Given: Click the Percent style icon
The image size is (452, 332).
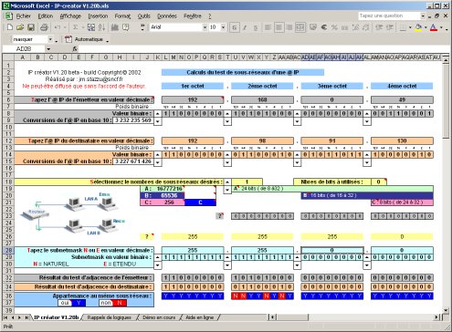Looking at the screenshot, I should click(x=334, y=27).
